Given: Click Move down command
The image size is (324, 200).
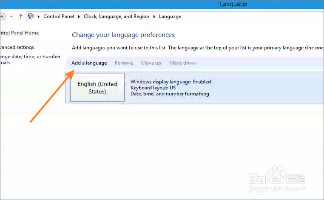Looking at the screenshot, I should point(183,63).
